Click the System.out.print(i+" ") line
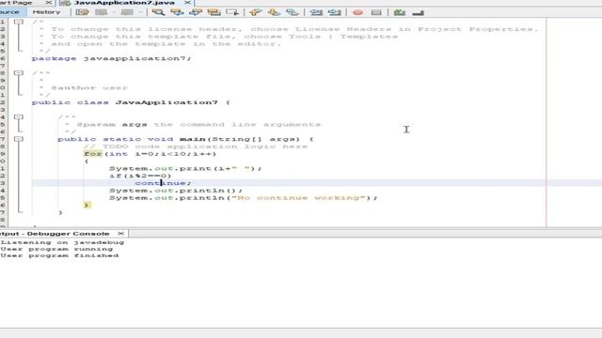 [185, 169]
